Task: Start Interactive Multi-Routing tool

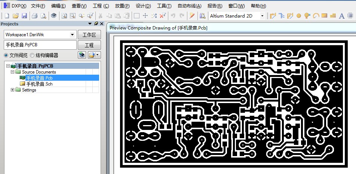Action: pos(282,16)
